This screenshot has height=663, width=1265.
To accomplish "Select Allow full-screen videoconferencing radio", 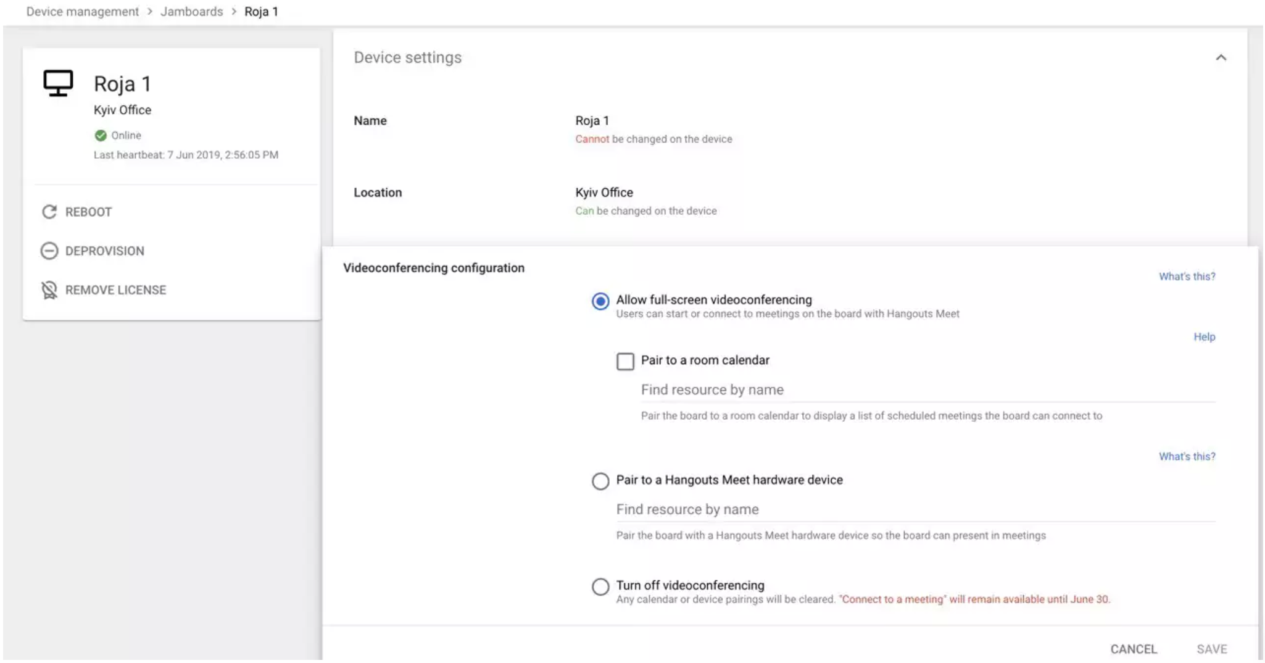I will (600, 301).
